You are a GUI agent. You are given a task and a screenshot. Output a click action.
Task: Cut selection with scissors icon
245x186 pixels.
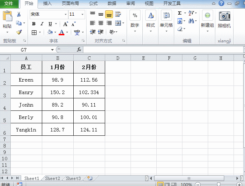19,14
